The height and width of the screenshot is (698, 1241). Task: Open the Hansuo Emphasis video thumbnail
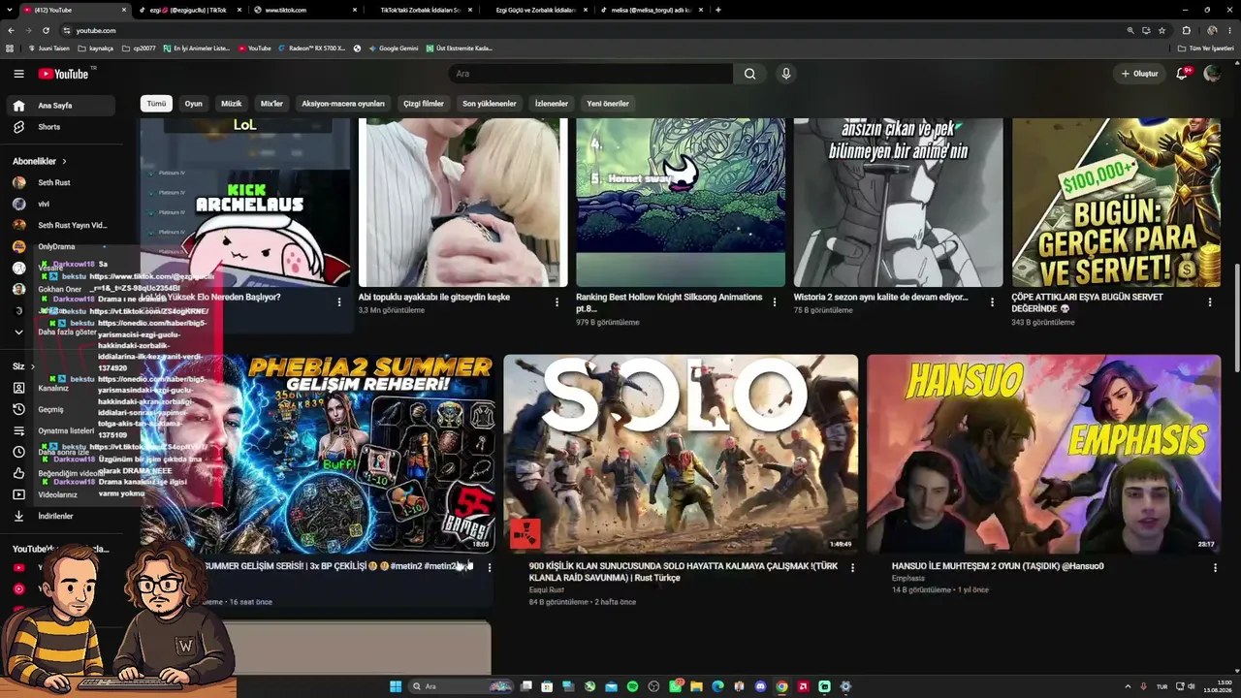tap(1043, 454)
